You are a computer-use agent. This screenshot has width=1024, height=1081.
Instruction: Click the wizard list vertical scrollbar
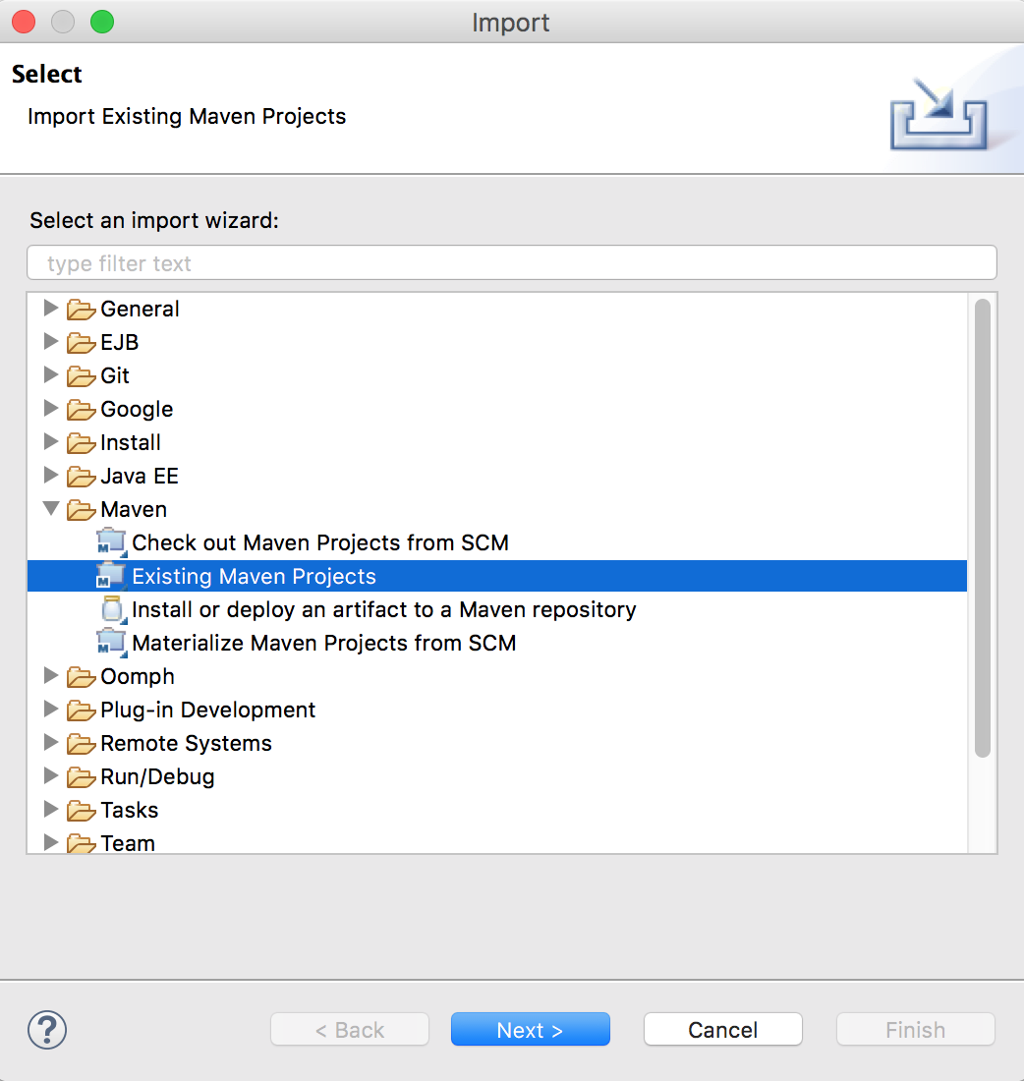(983, 528)
